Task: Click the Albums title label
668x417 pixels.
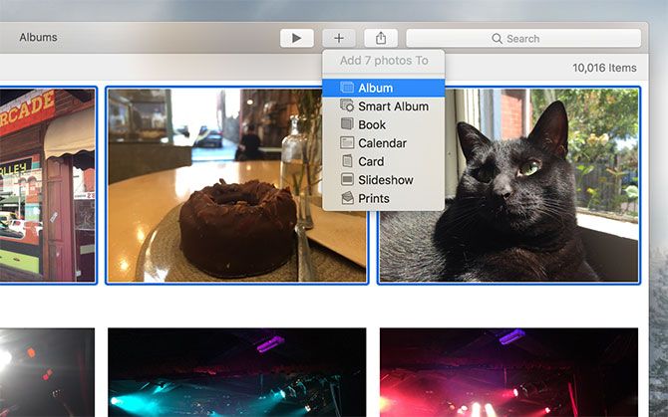Action: 38,38
